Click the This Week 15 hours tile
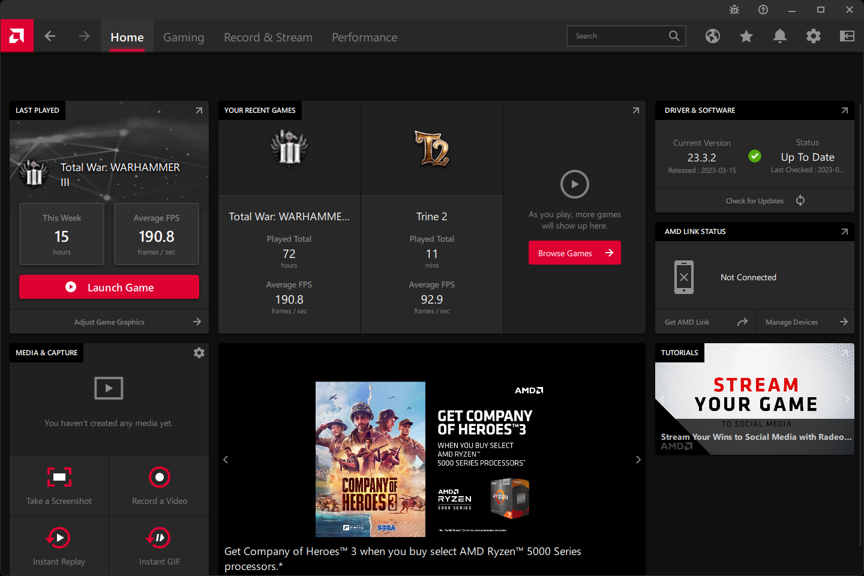 point(62,234)
